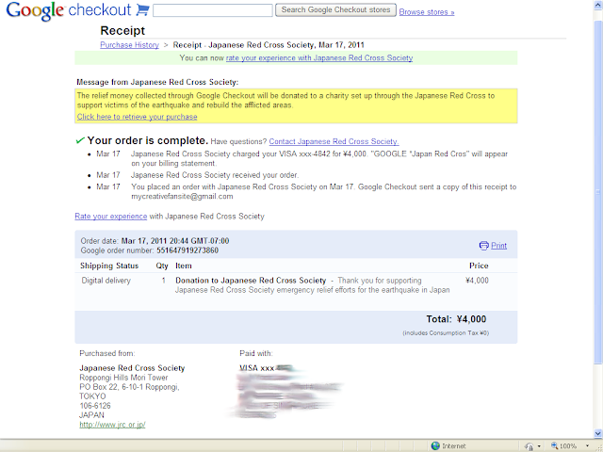Go back to Purchase History
The height and width of the screenshot is (452, 603).
click(130, 45)
